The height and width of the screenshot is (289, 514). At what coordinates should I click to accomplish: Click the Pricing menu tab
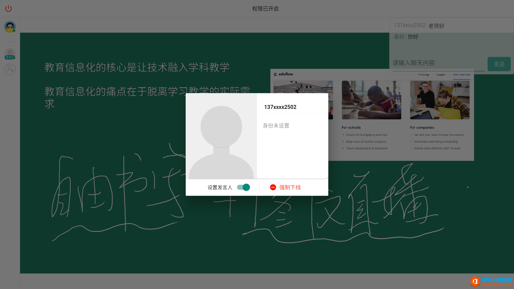(x=423, y=74)
